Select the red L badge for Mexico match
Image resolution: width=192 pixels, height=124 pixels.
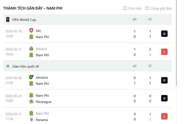pos(164,52)
